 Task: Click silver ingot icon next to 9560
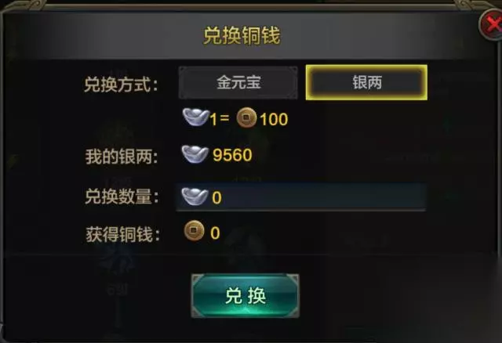pyautogui.click(x=195, y=154)
